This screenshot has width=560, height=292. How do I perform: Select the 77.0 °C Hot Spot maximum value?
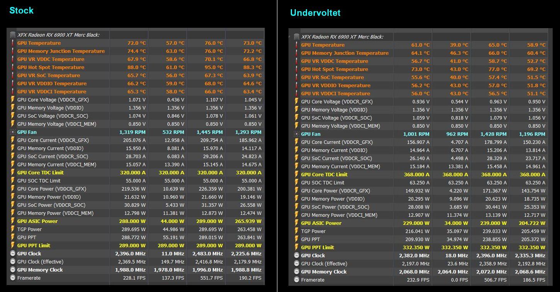click(x=497, y=69)
